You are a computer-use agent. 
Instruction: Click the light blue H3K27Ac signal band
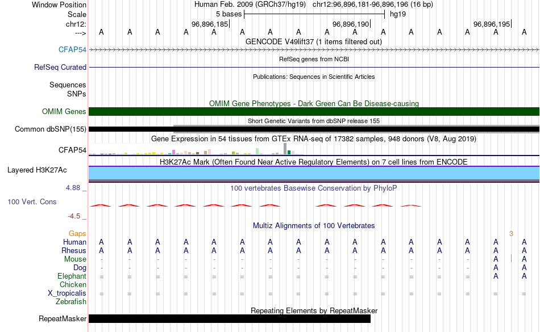(x=314, y=173)
